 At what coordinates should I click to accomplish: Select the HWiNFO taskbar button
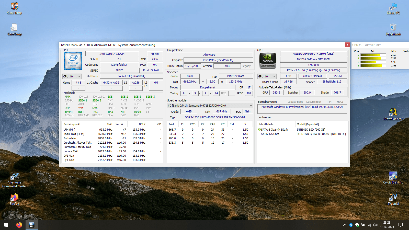click(32, 225)
